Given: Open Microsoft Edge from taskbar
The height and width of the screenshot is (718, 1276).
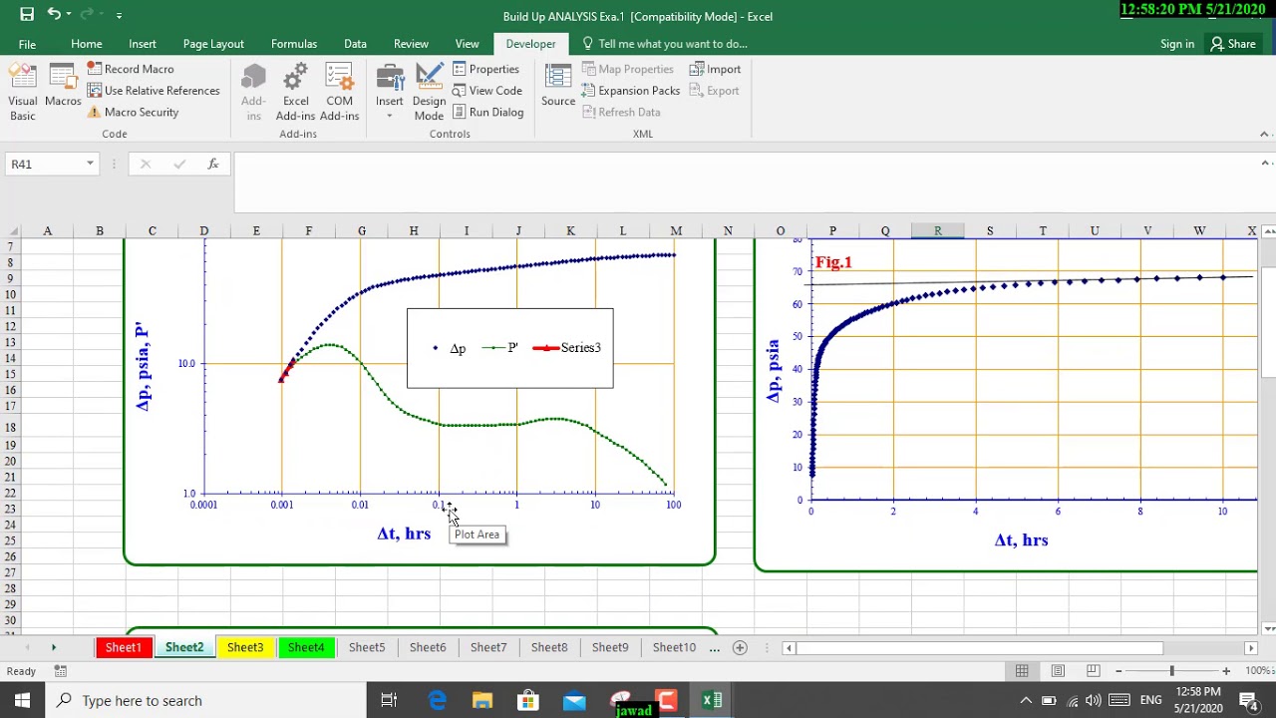Looking at the screenshot, I should (437, 700).
